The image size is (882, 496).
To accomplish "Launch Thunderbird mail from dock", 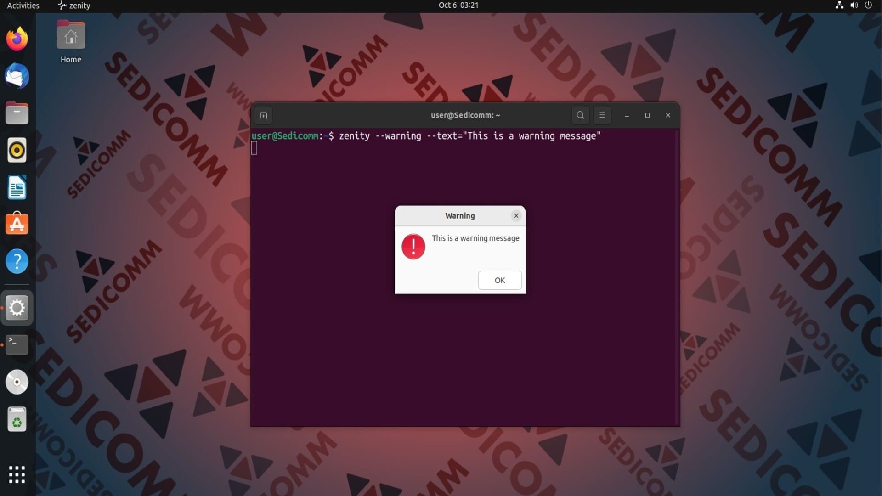I will coord(17,76).
